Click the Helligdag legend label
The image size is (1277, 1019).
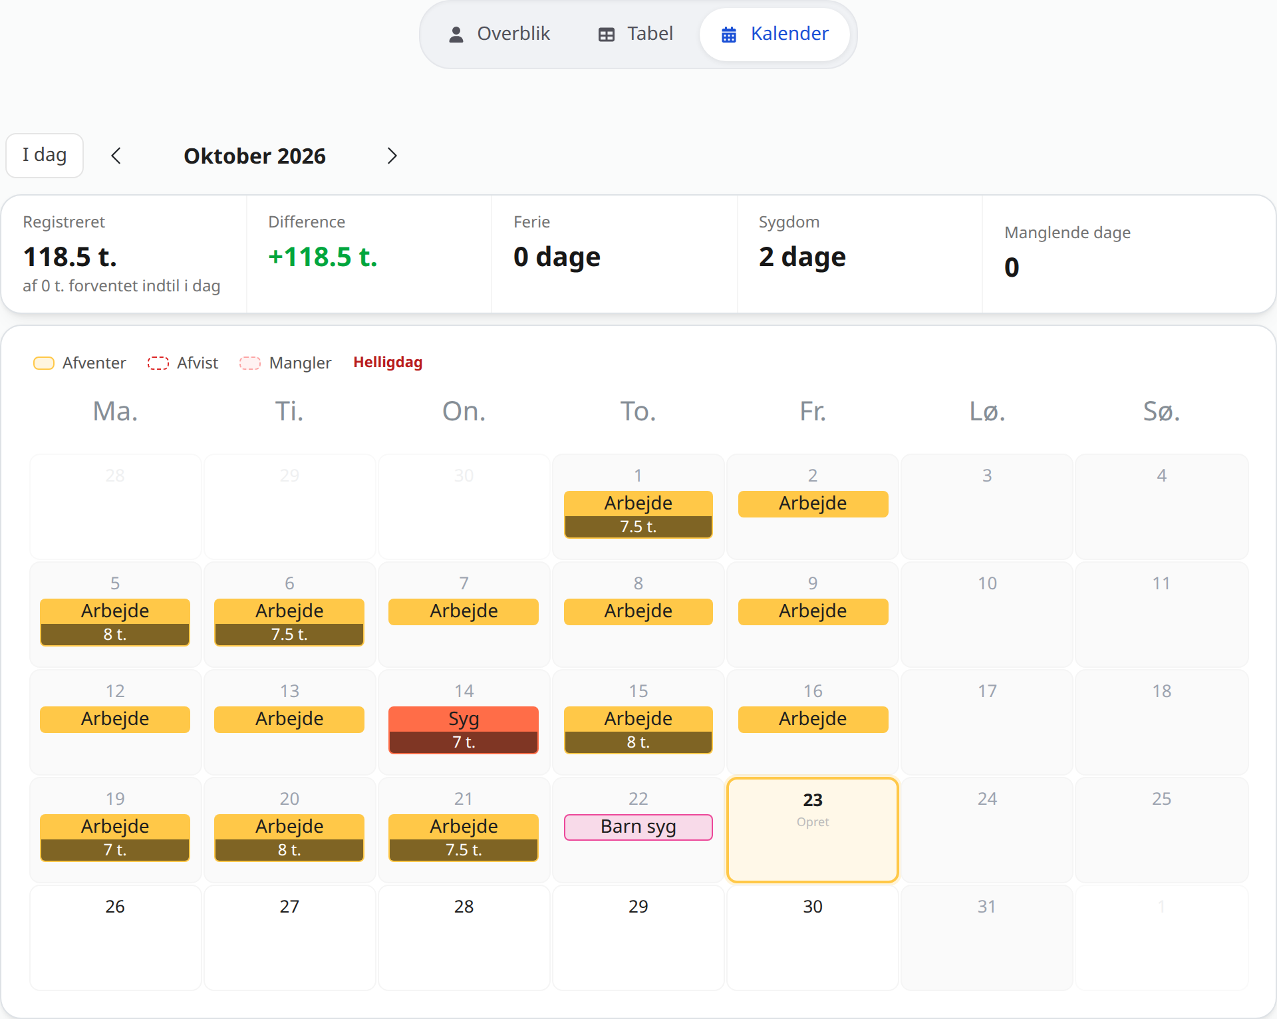388,363
